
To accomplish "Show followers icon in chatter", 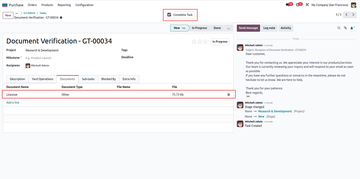I will [353, 28].
